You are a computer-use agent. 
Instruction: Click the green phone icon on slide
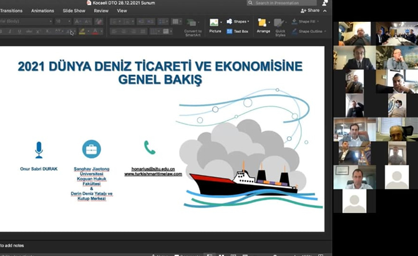point(150,147)
